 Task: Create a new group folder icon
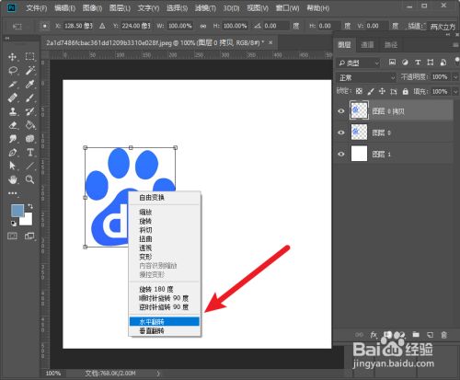pos(416,335)
